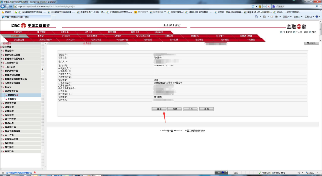
Task: Expand the 网上汇市 tree node
Action: 2,135
